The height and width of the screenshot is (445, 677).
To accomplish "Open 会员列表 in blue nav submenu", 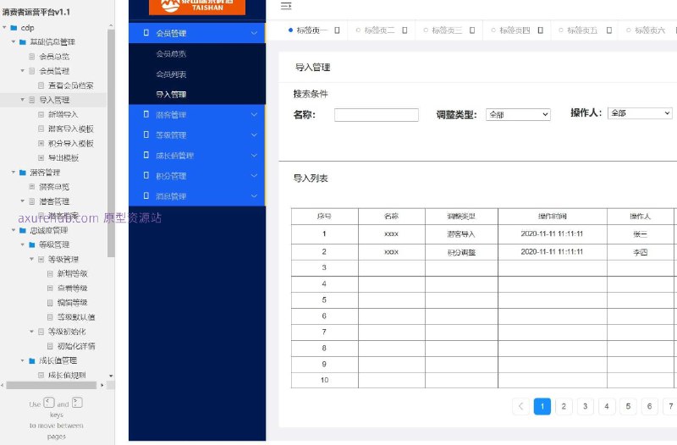I will (171, 74).
